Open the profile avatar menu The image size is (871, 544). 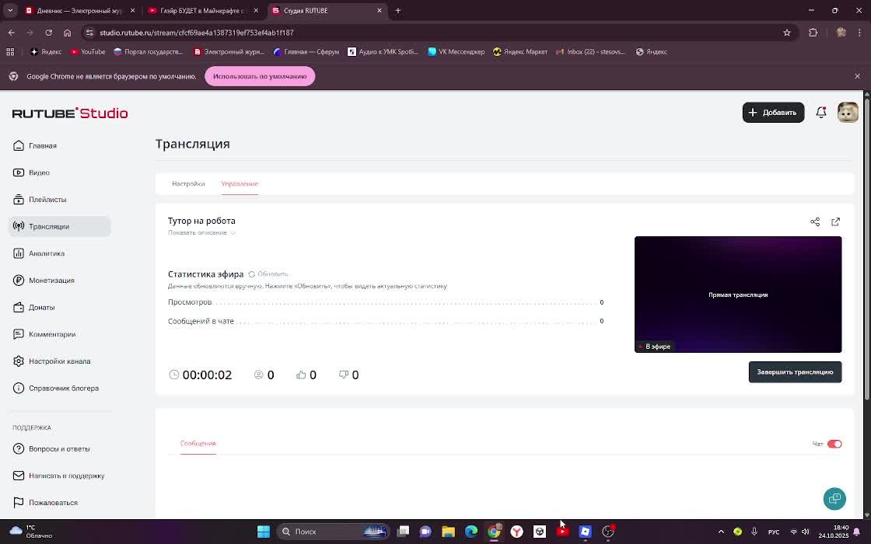[848, 112]
